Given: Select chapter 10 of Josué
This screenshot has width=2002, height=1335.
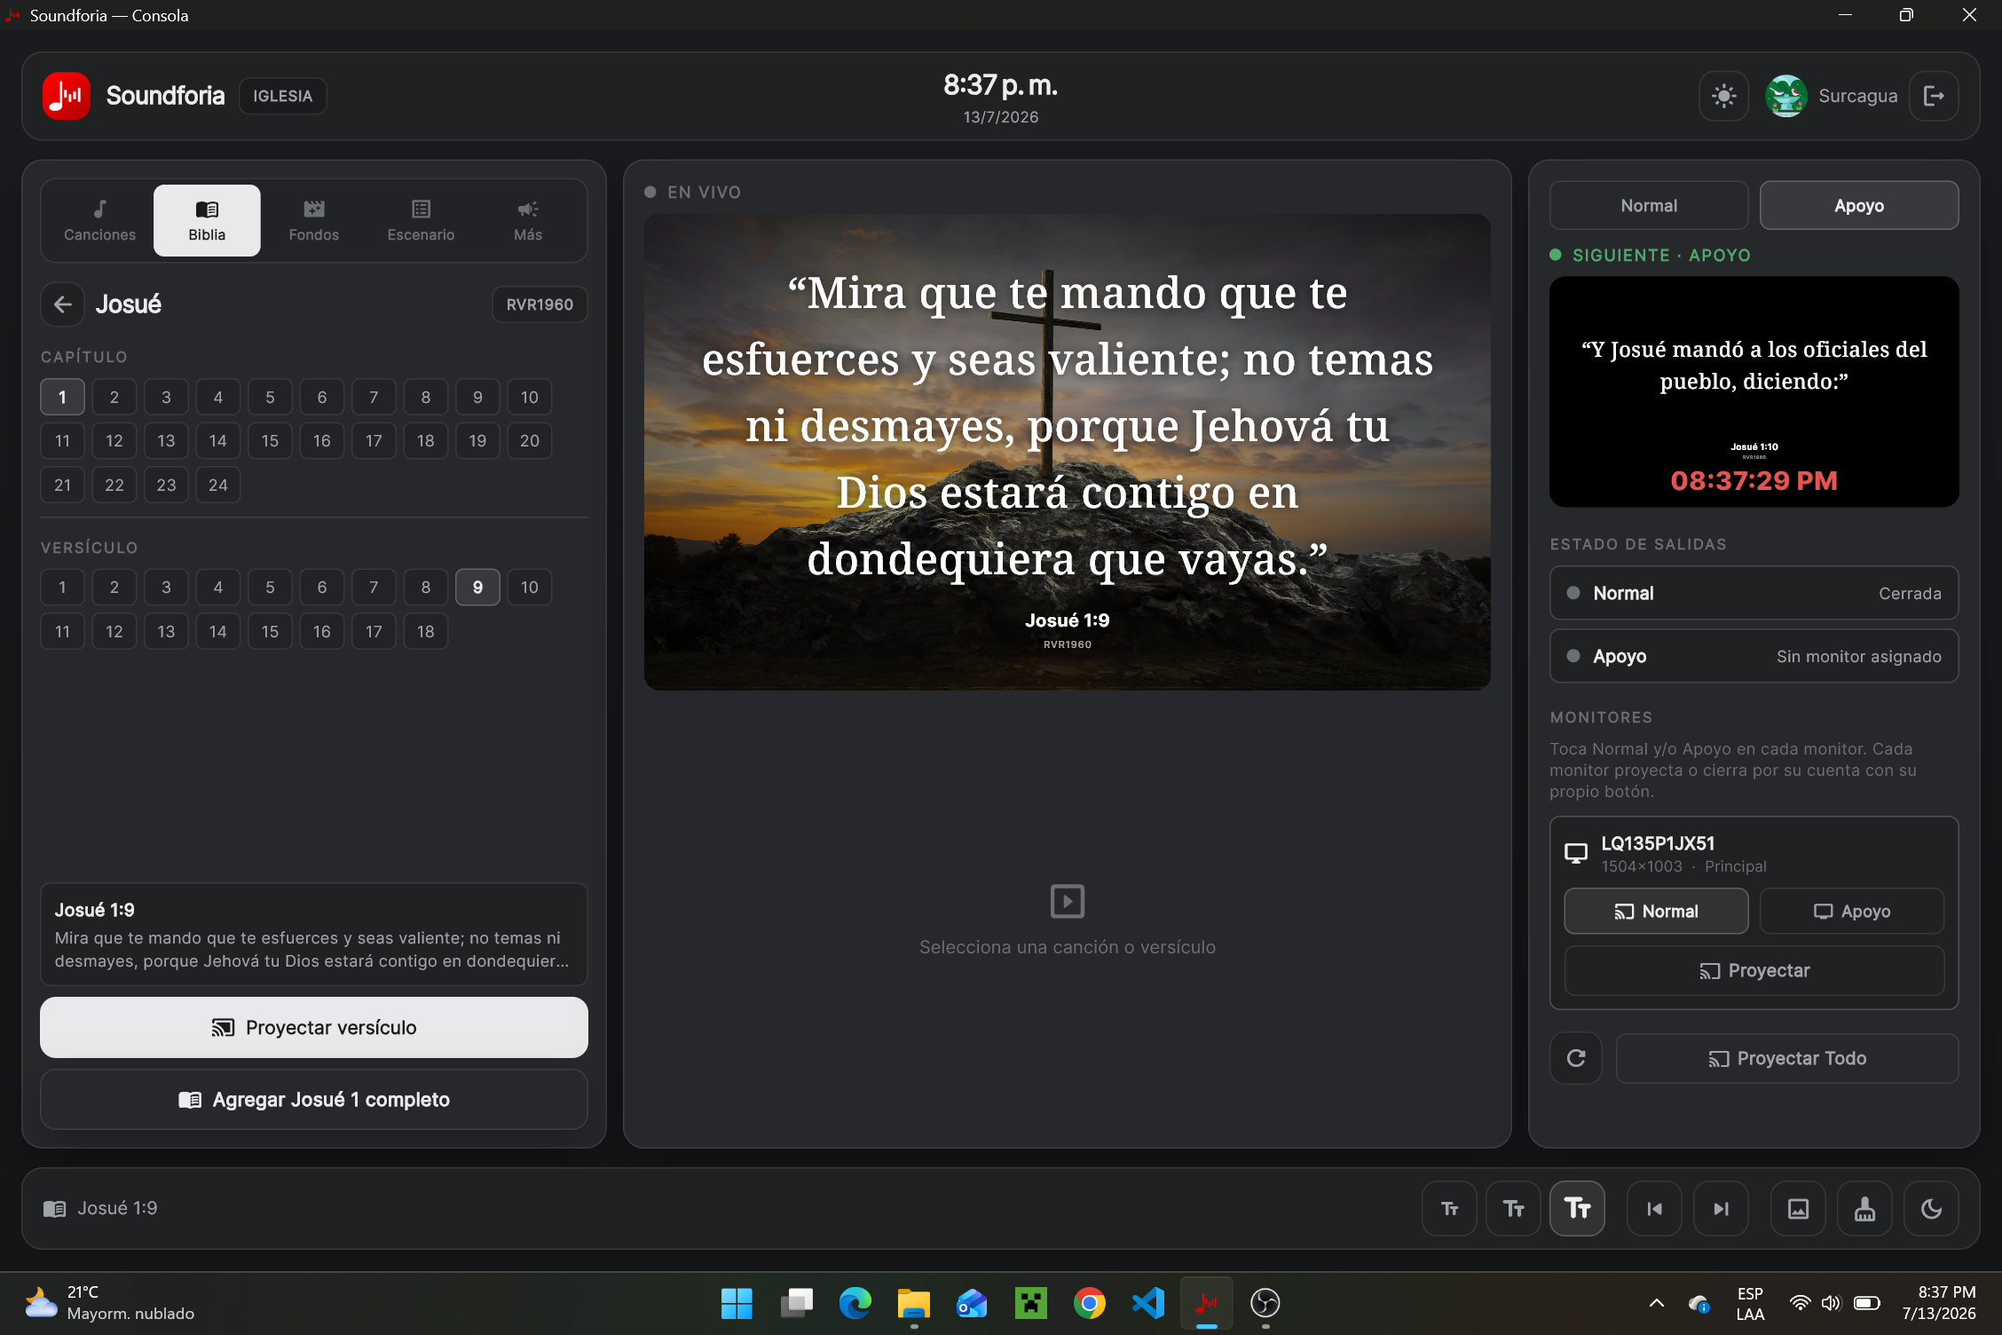Looking at the screenshot, I should coord(530,397).
